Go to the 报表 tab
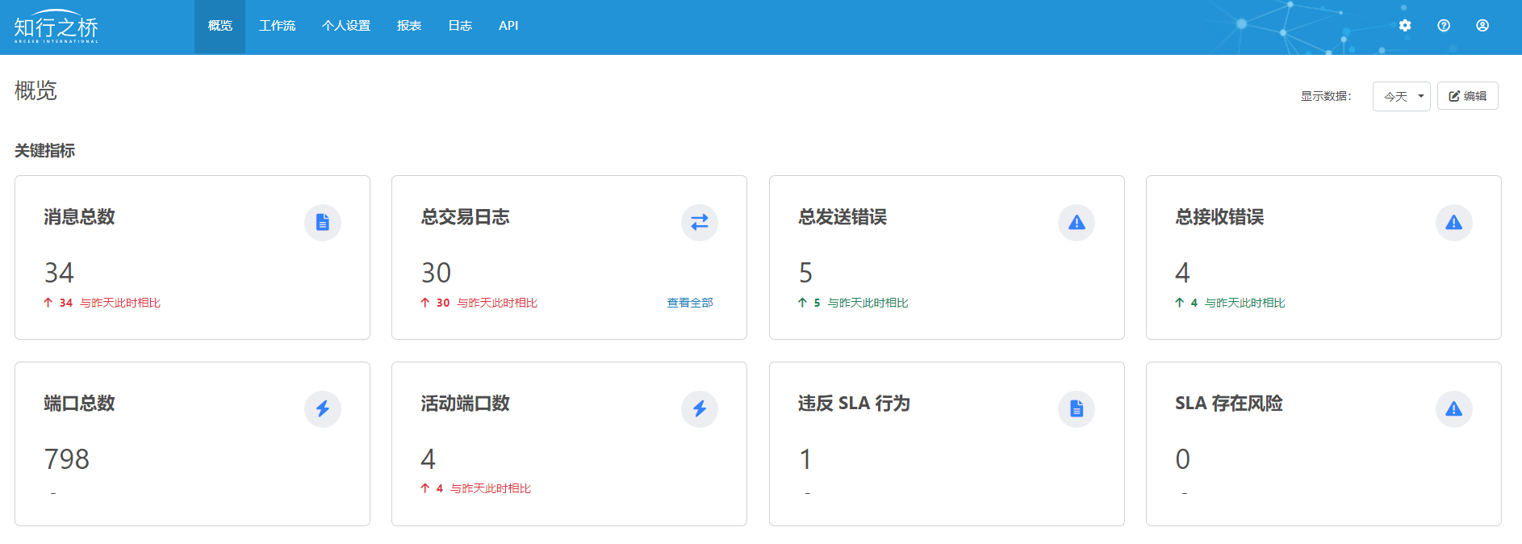This screenshot has height=544, width=1522. [409, 26]
